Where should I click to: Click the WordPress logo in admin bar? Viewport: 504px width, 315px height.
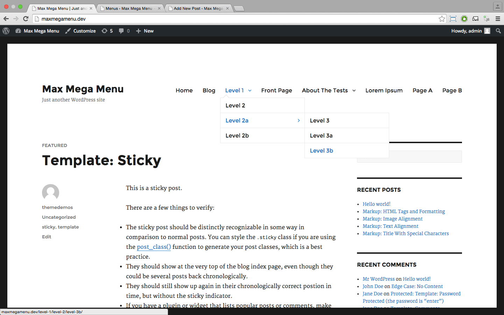pos(6,31)
